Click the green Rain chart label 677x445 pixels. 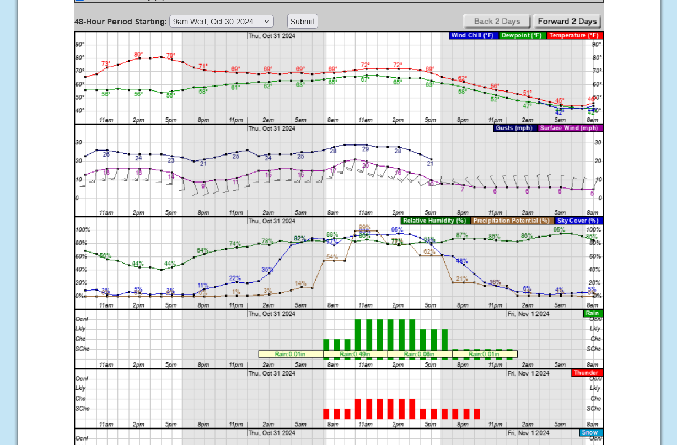coord(593,314)
